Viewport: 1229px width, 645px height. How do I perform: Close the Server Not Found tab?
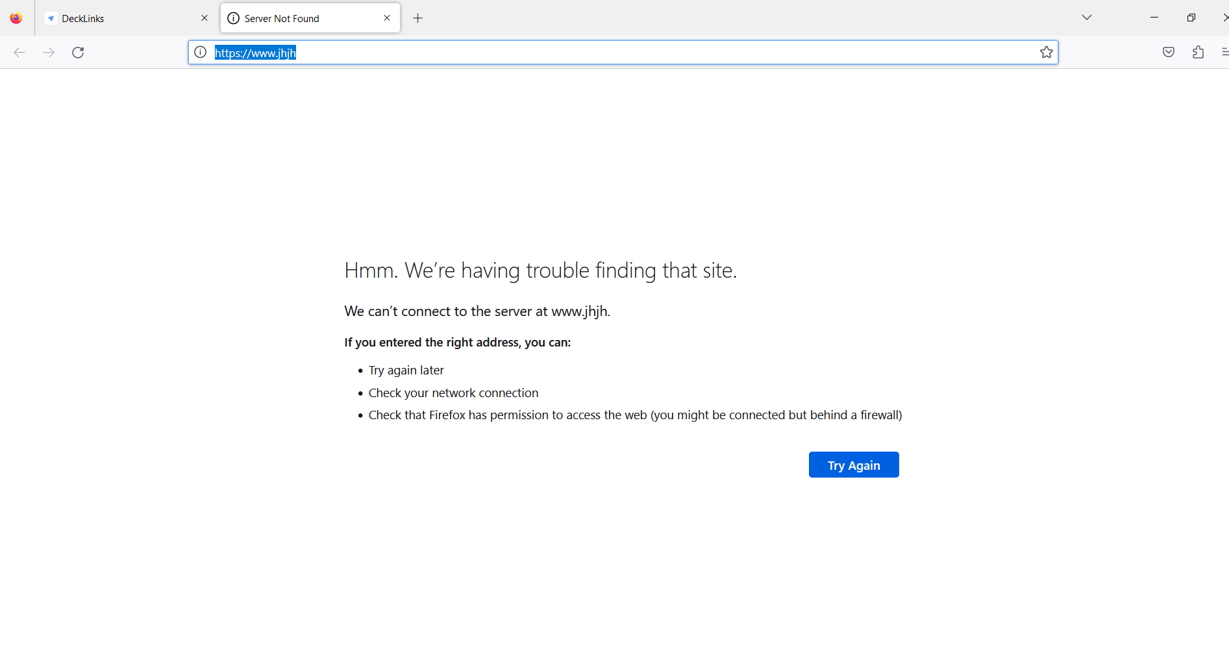[x=387, y=18]
